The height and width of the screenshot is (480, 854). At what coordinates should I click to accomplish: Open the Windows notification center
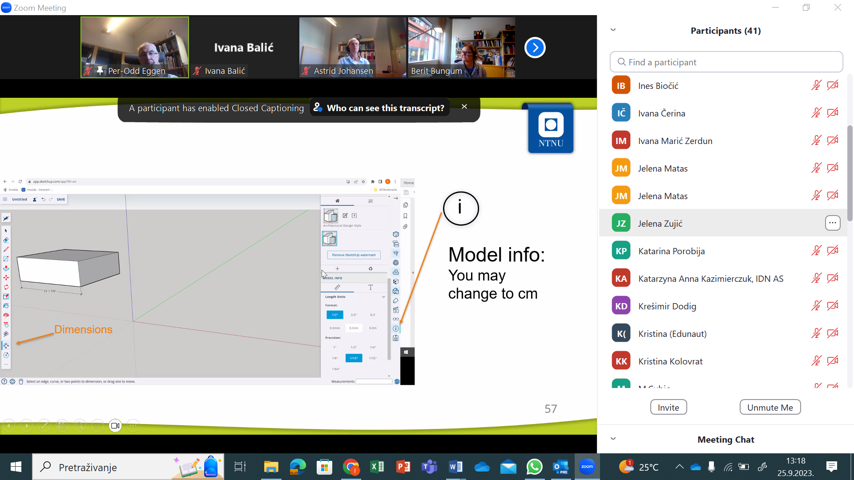[831, 467]
